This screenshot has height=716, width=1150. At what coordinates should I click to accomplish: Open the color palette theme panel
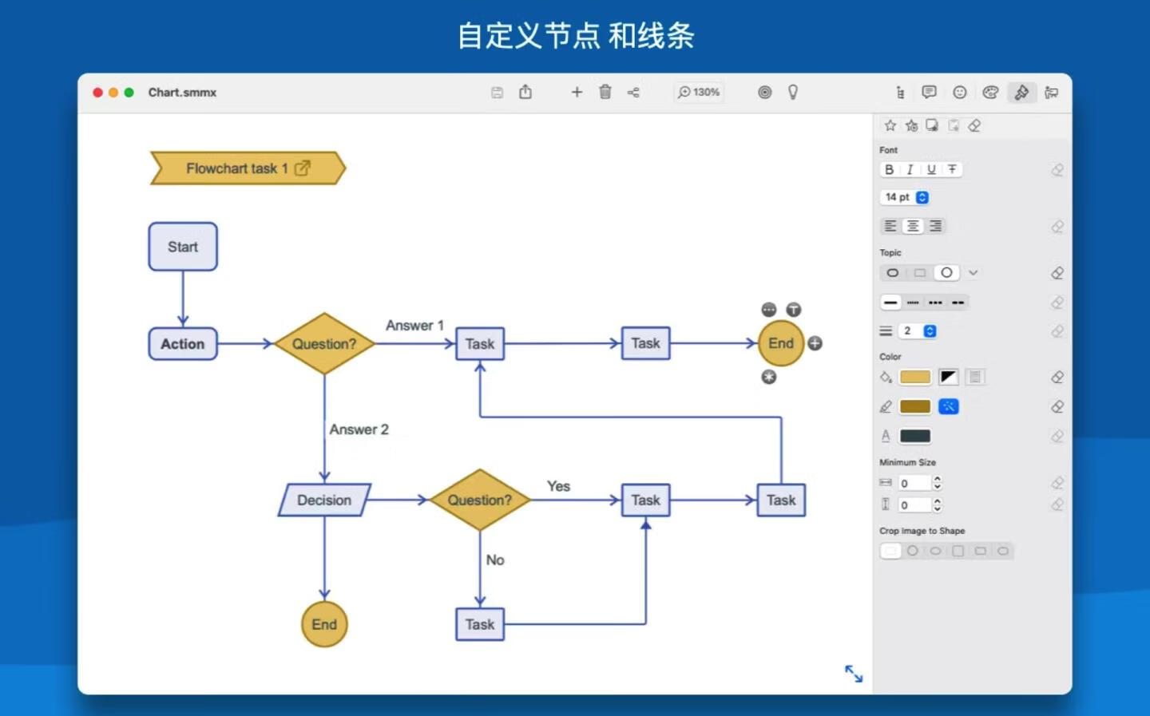point(990,92)
